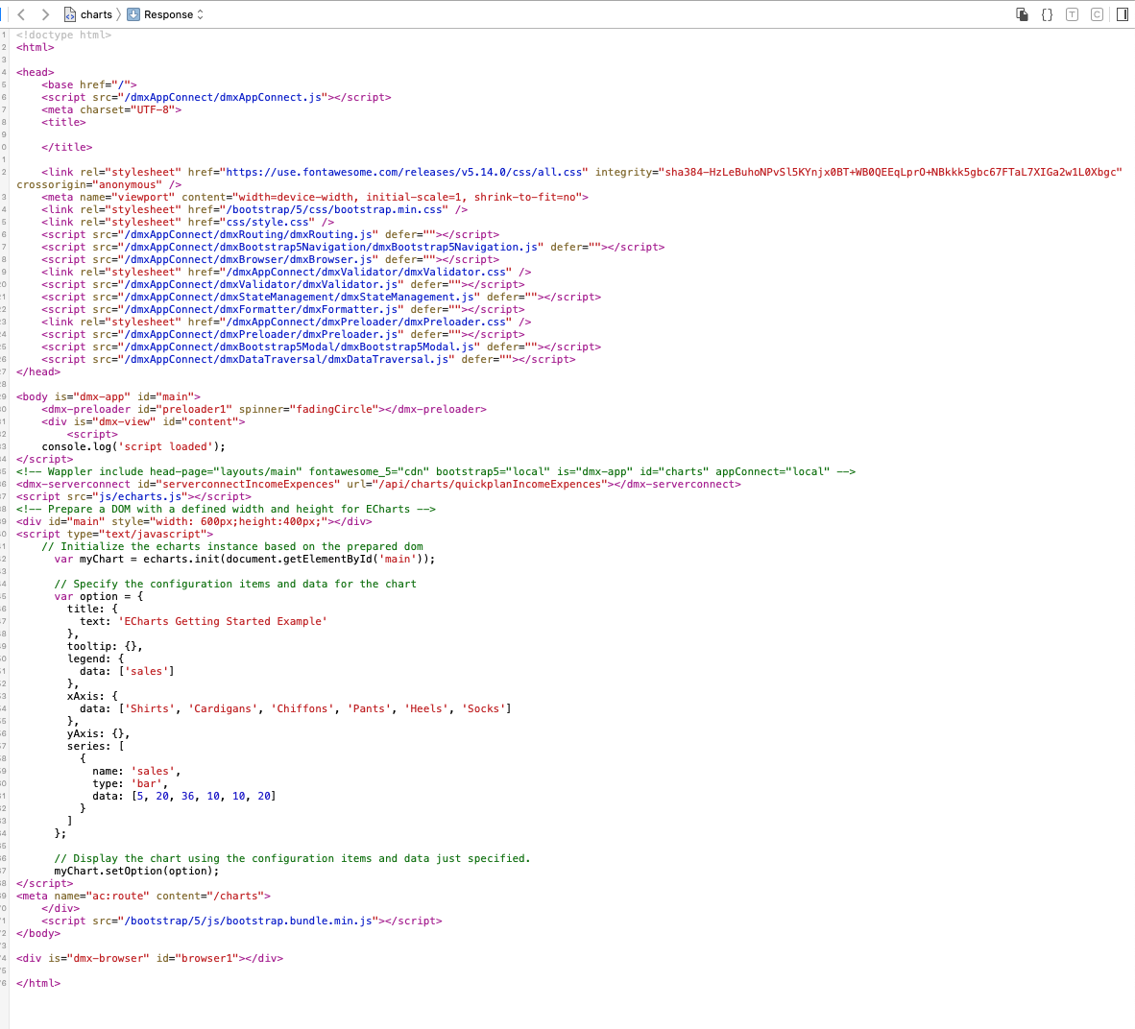Select the charts breadcrumb label

coord(96,14)
